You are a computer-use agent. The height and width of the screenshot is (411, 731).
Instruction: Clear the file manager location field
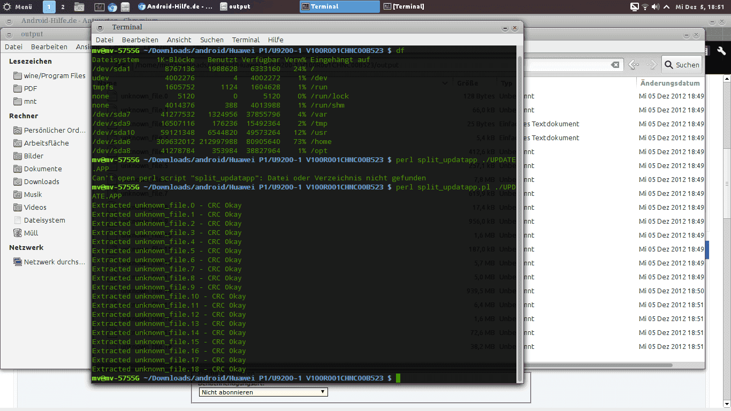point(615,65)
